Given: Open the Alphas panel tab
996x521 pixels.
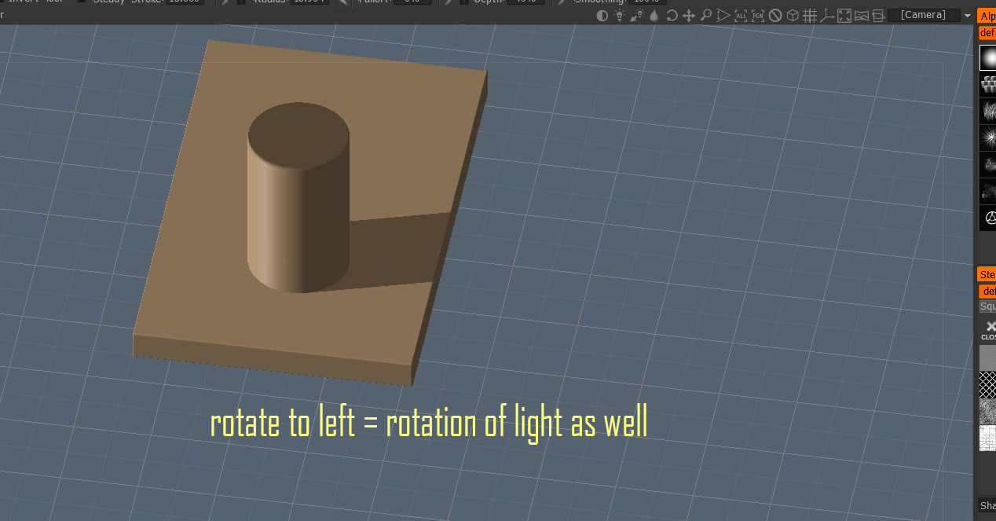Looking at the screenshot, I should click(987, 16).
